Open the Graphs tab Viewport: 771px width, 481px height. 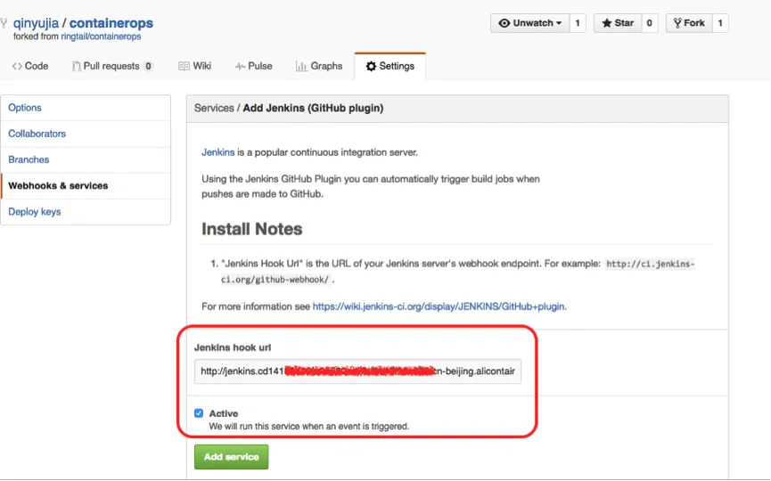pos(319,66)
